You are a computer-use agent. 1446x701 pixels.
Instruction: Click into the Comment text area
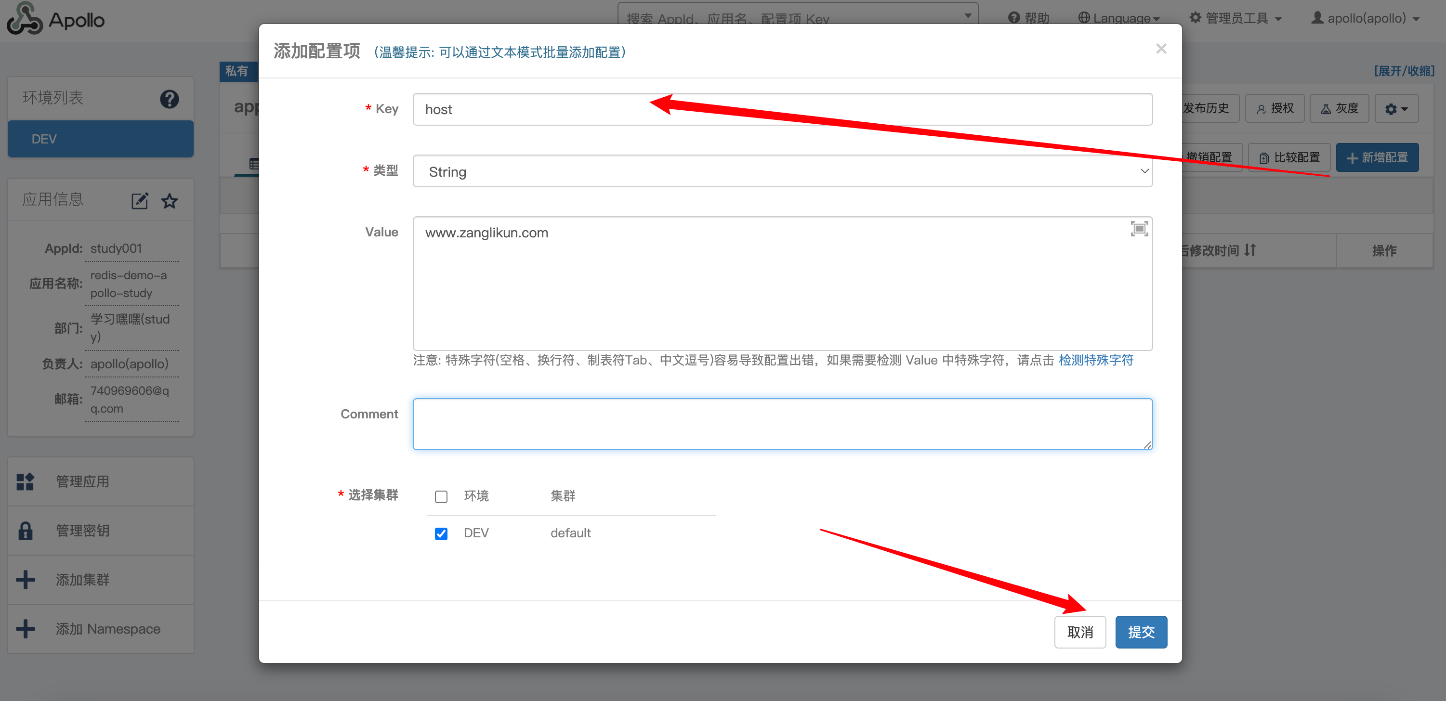pyautogui.click(x=782, y=424)
